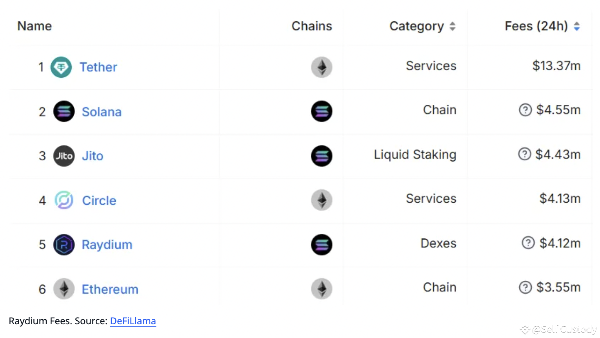The image size is (600, 338).
Task: Open the Tether protocol page link
Action: pyautogui.click(x=98, y=67)
